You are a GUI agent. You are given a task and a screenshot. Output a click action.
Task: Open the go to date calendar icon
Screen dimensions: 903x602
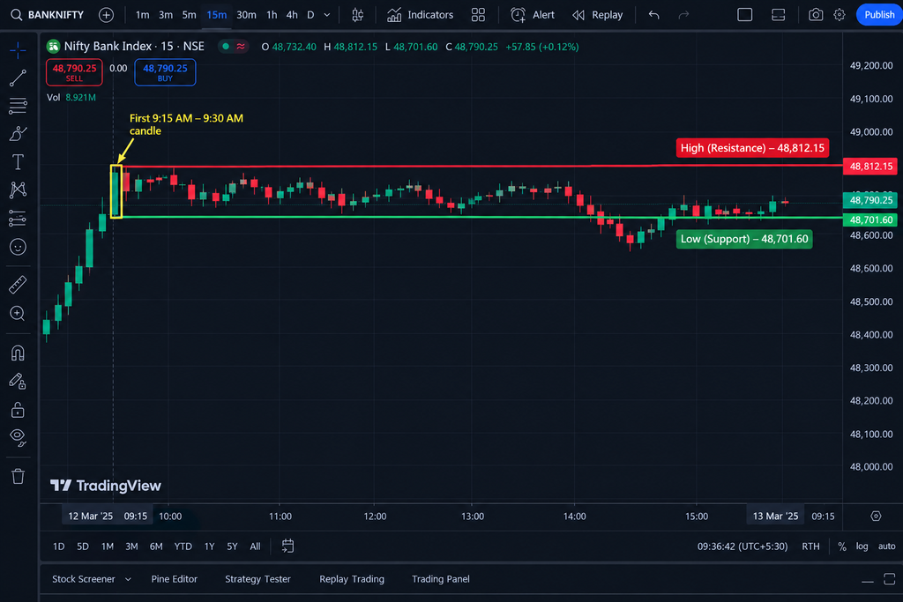point(288,546)
